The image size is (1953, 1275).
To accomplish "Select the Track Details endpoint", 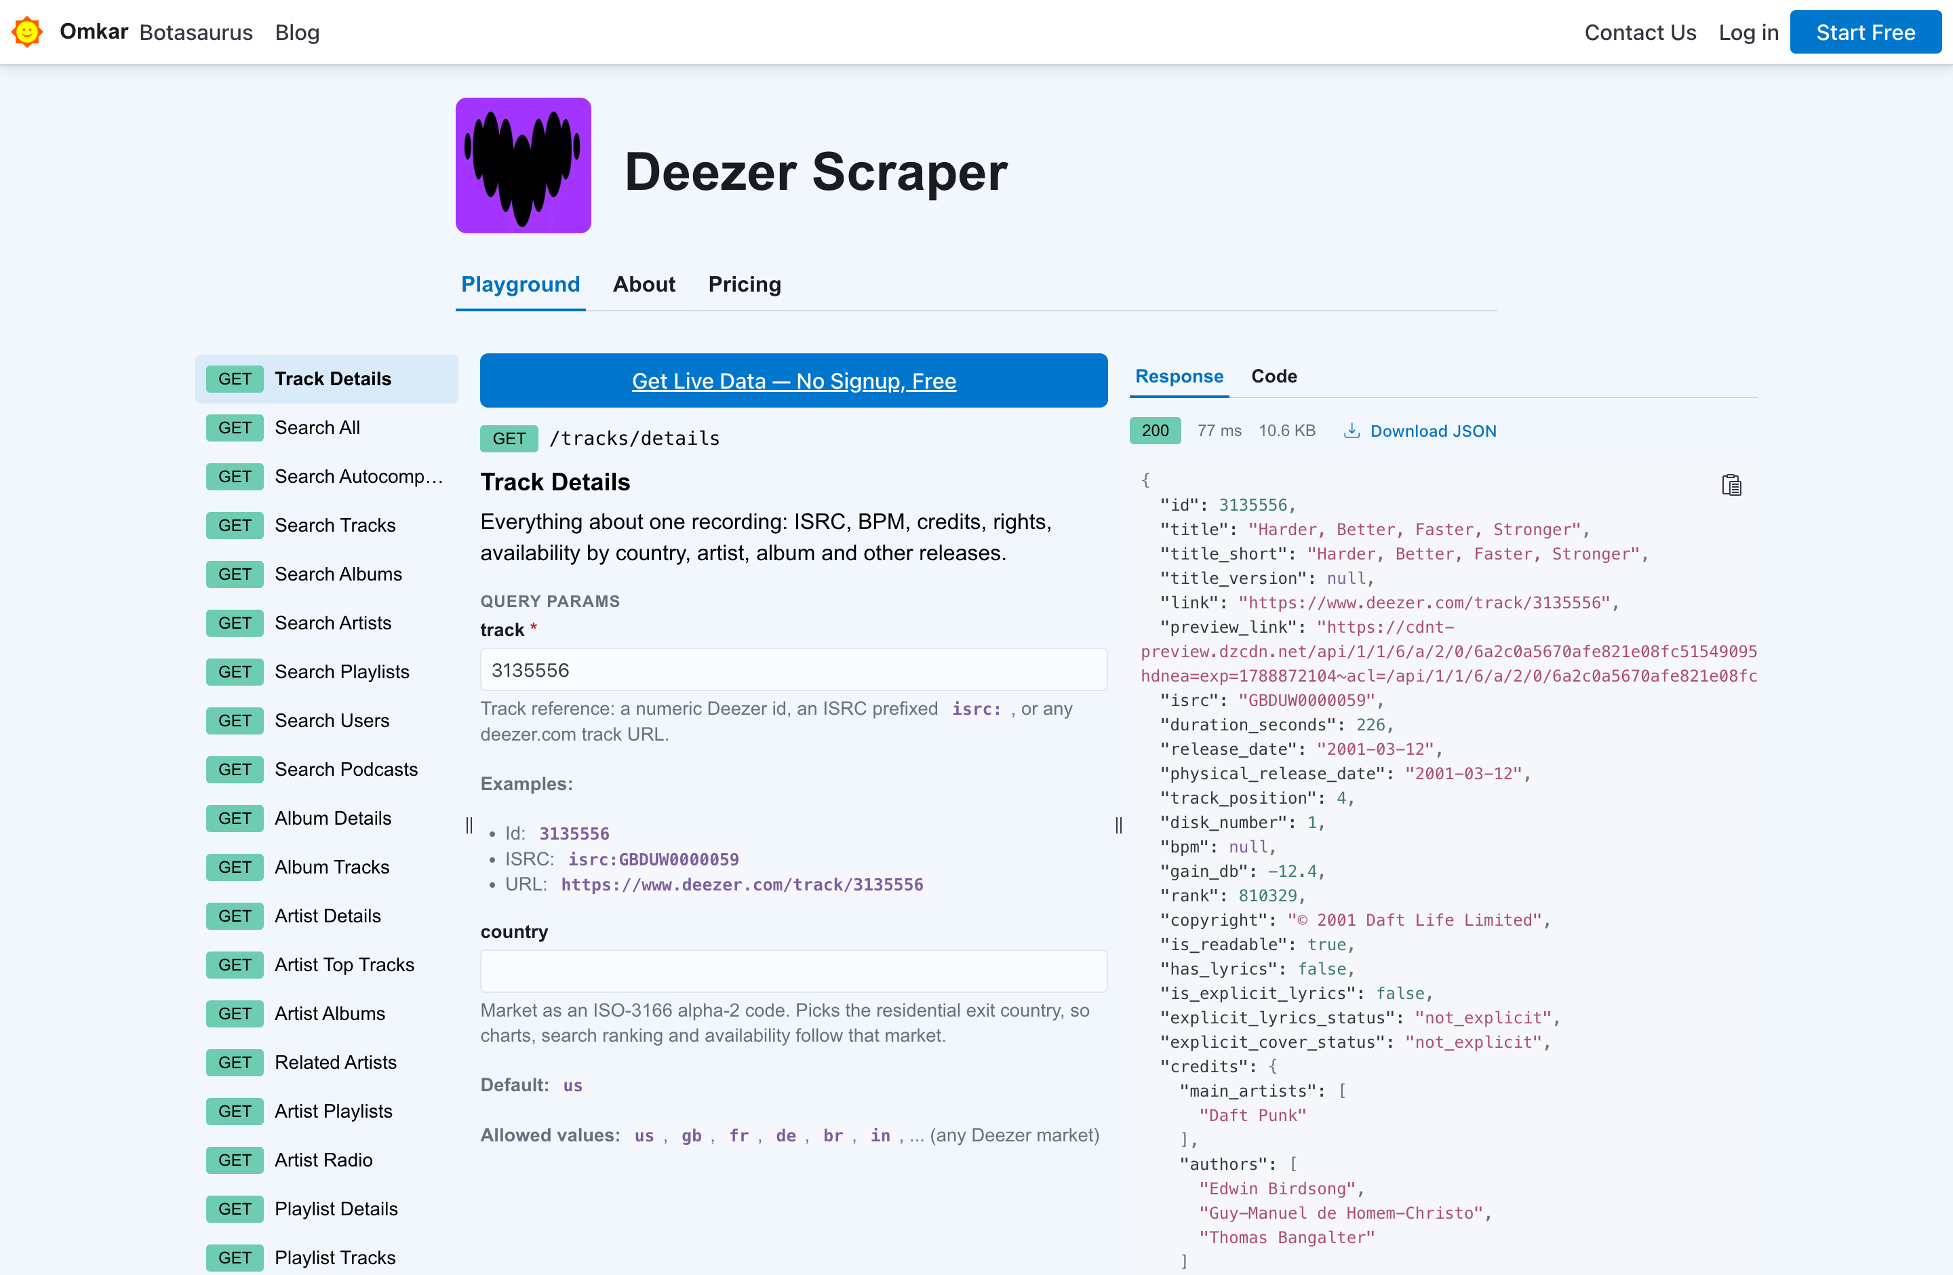I will click(327, 379).
